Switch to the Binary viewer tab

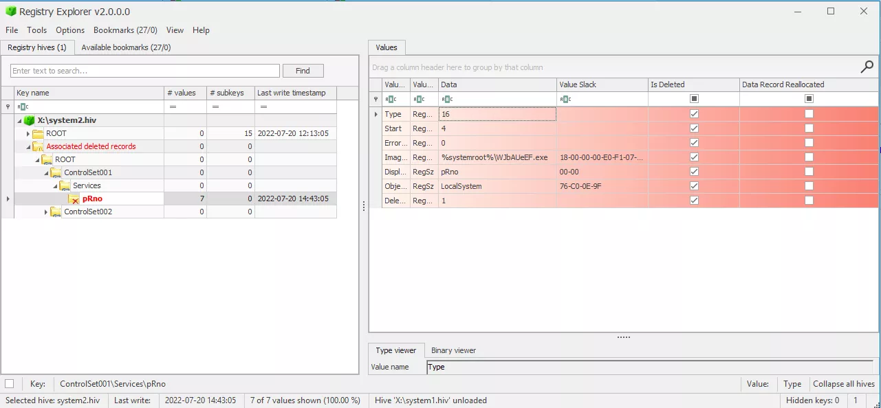coord(453,350)
